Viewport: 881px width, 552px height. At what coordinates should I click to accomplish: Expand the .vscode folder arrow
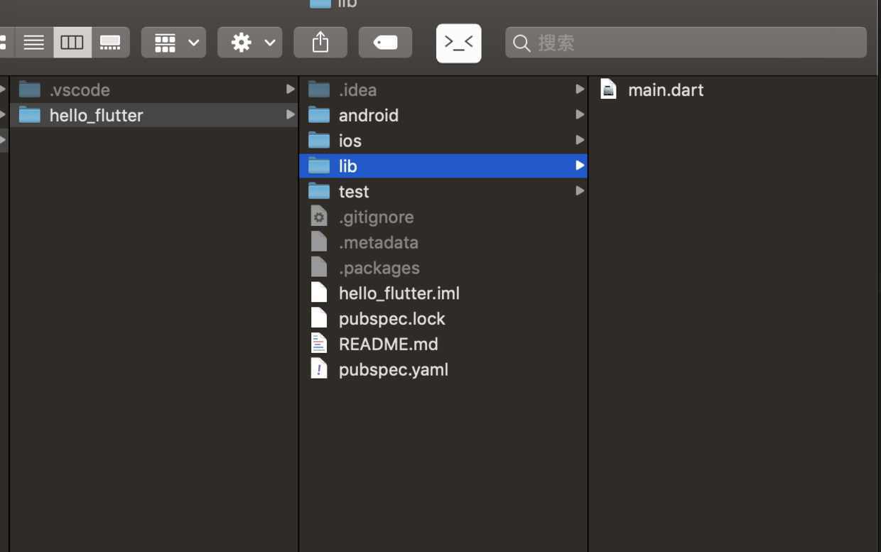[x=290, y=89]
